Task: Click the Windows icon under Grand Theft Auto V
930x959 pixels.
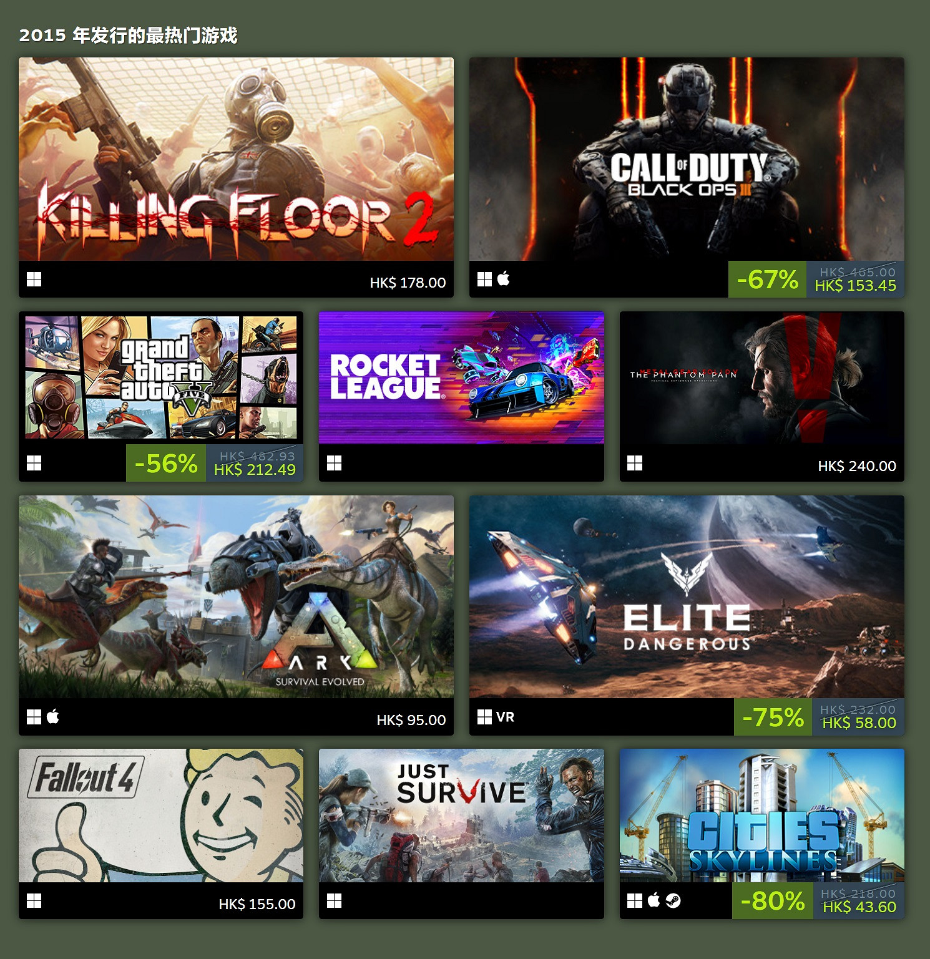Action: [x=34, y=463]
